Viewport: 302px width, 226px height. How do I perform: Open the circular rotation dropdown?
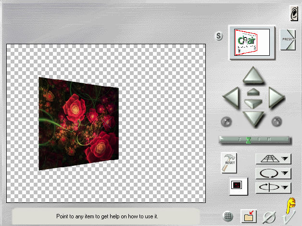(273, 173)
